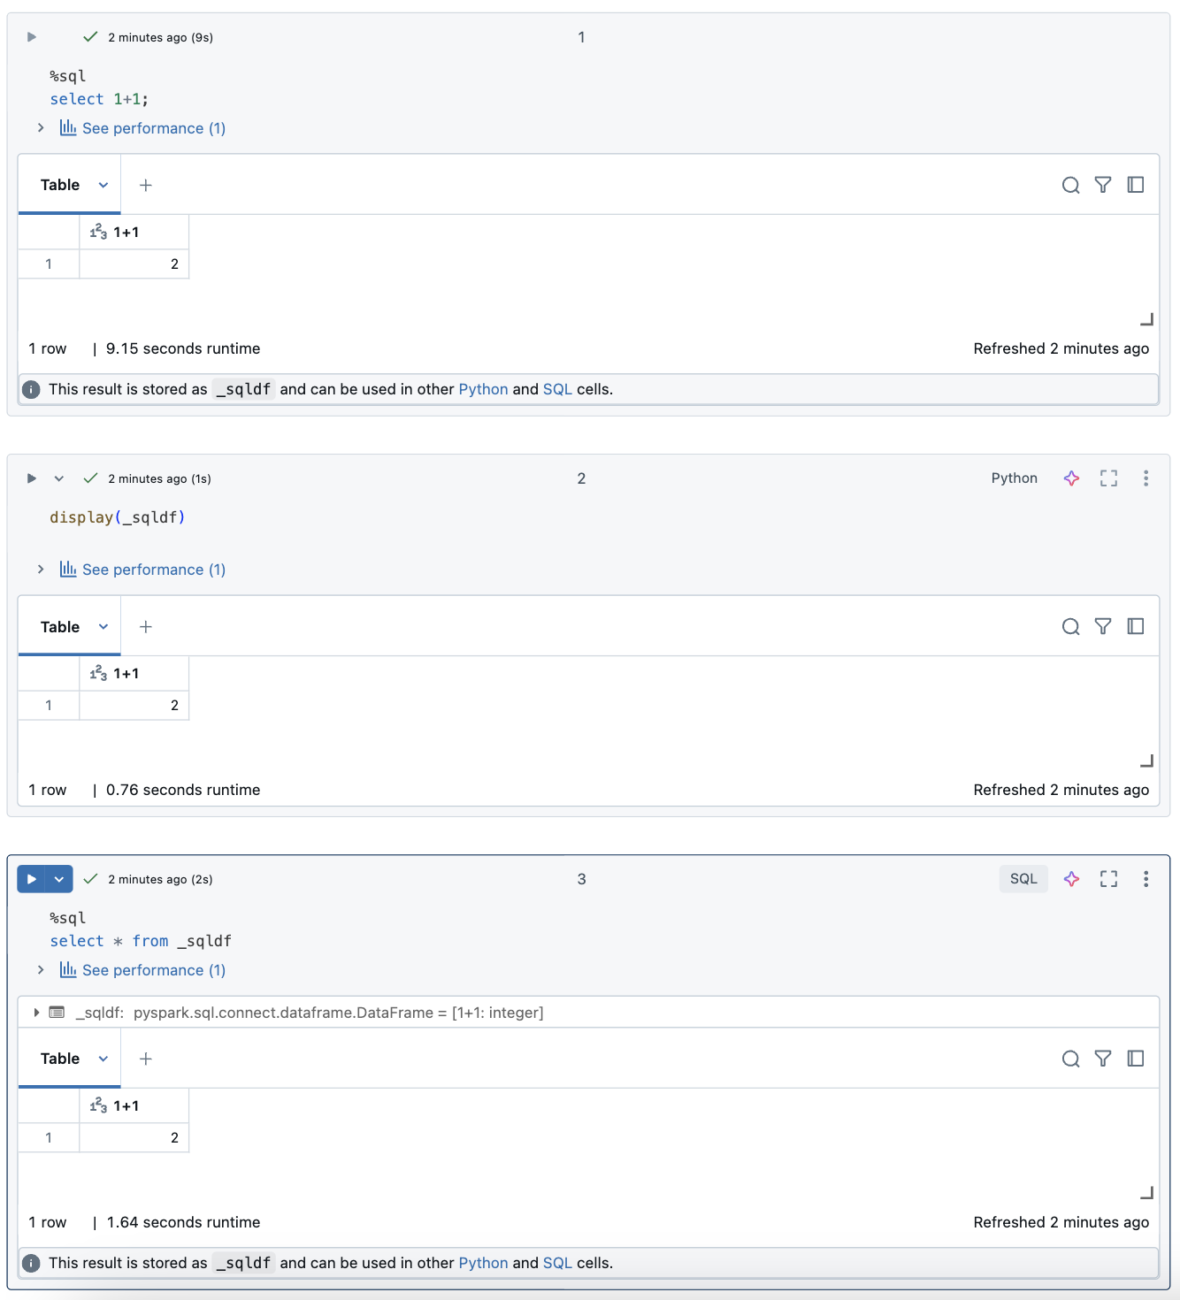Open the Python language selector in cell 2
Screen dimensions: 1180x1300
[x=1014, y=478]
